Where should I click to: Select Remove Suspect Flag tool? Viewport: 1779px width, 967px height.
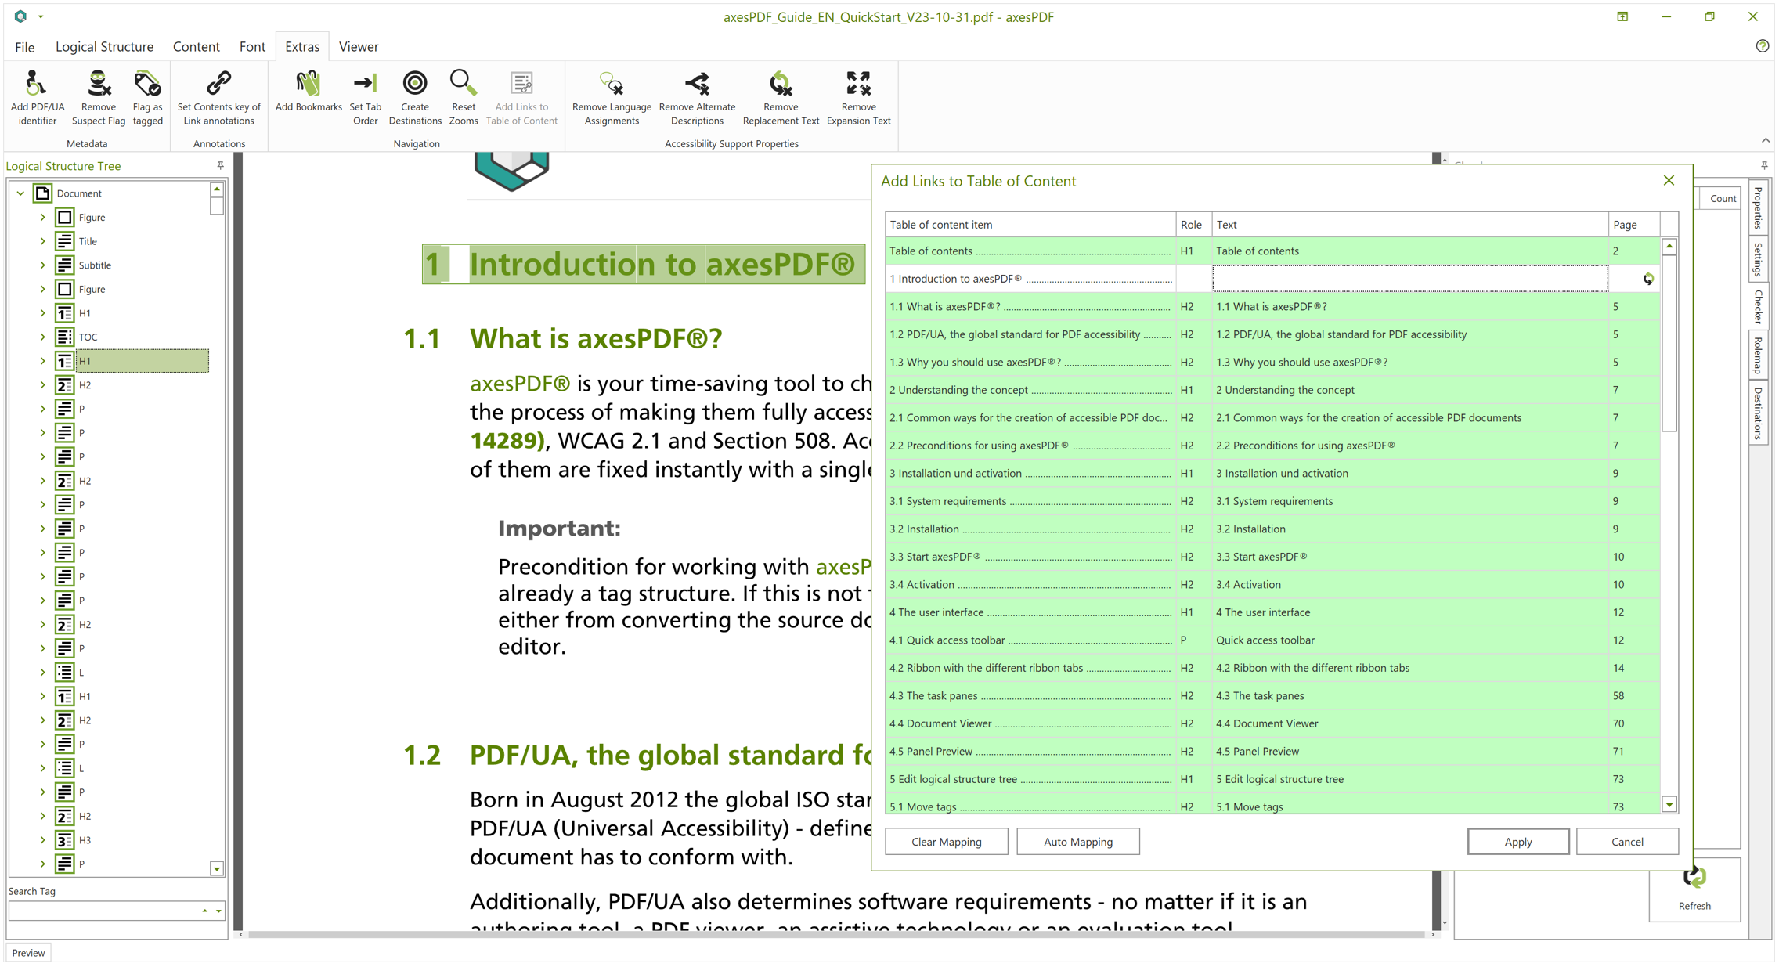(98, 98)
